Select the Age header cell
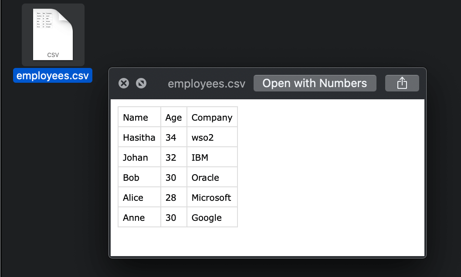The height and width of the screenshot is (277, 461). point(174,117)
